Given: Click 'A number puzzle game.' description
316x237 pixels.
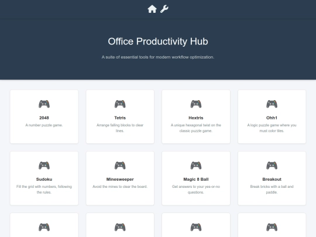Looking at the screenshot, I should click(x=44, y=125).
